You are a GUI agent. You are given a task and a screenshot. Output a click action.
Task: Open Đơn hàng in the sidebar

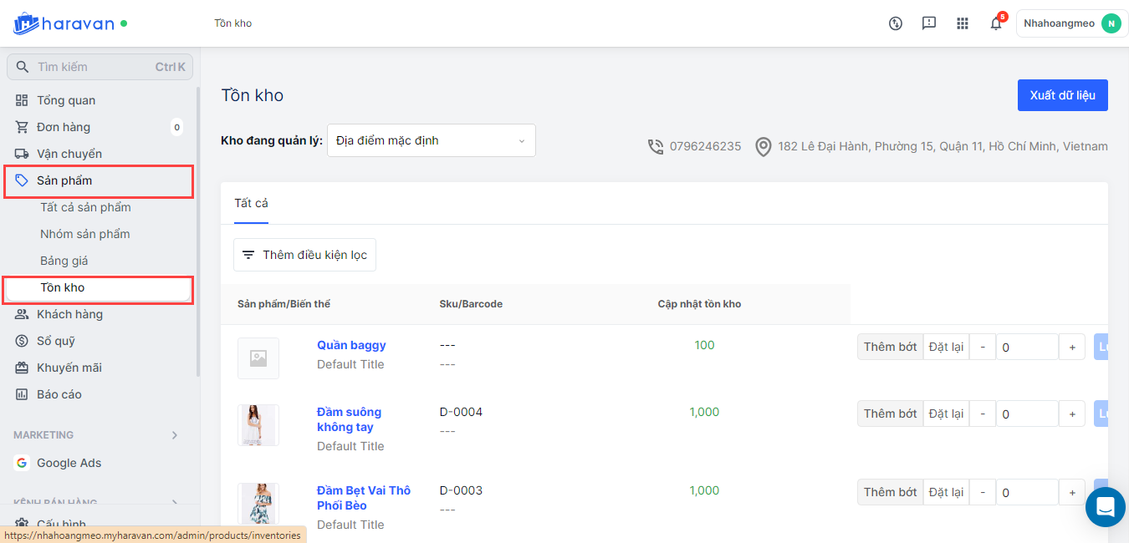(64, 127)
